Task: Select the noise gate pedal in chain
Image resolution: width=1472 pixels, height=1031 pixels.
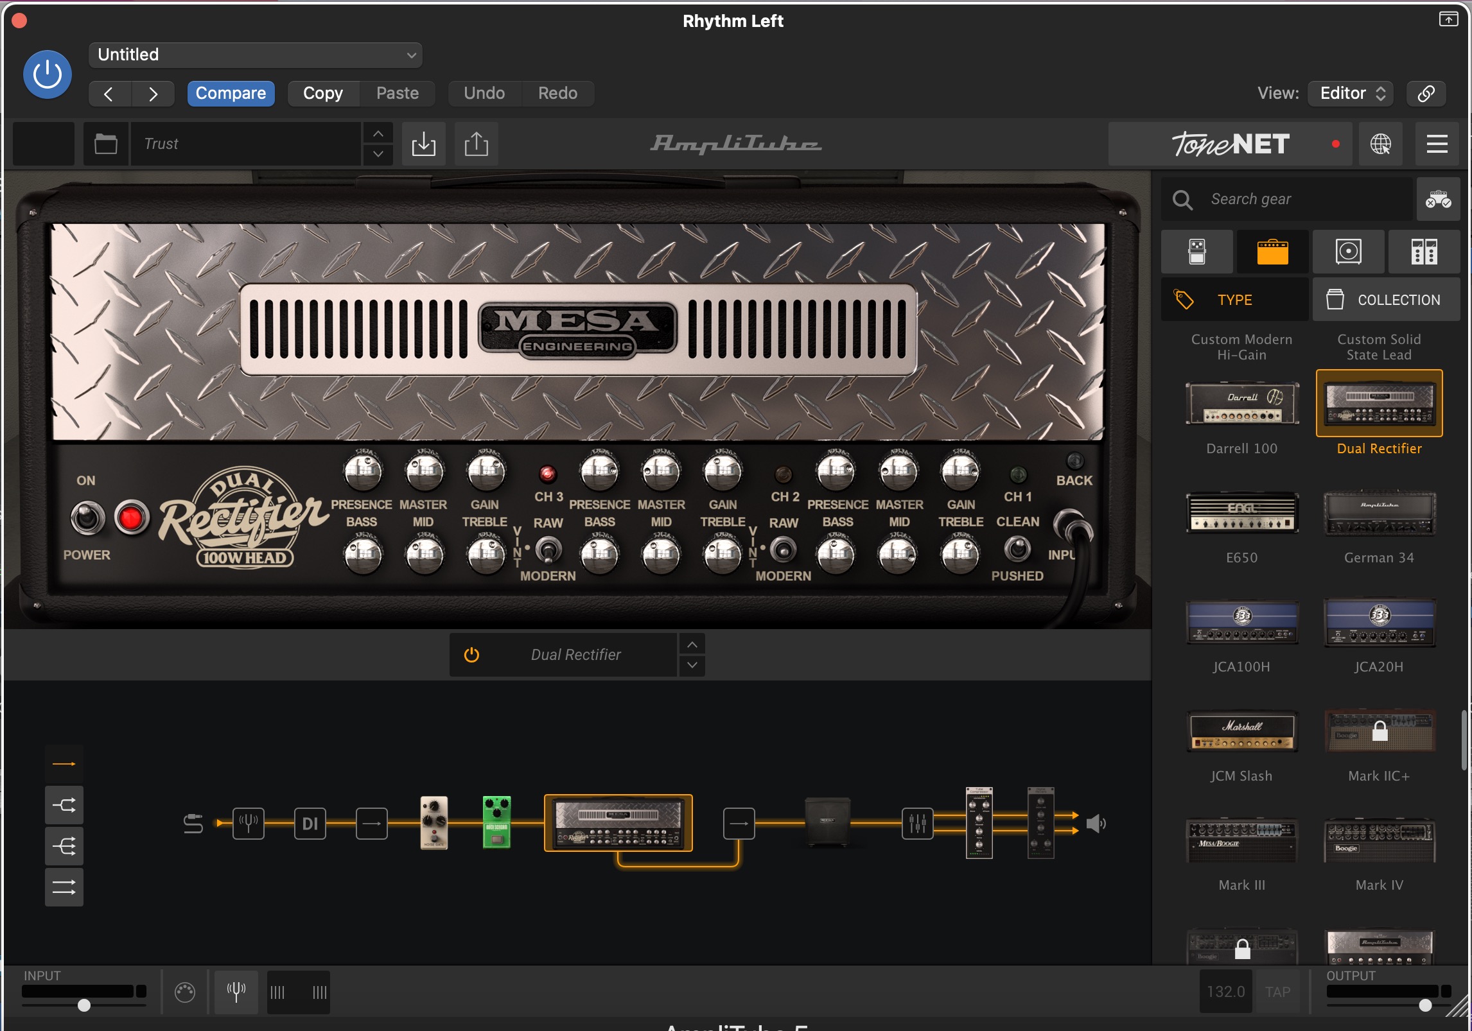Action: [434, 822]
